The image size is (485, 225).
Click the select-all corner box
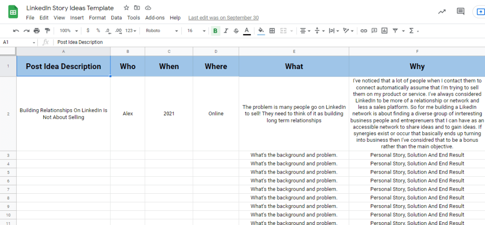[8, 52]
